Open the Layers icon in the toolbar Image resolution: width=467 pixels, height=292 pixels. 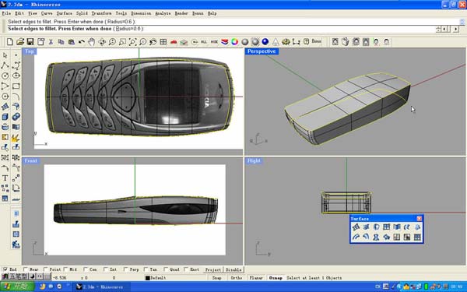(x=225, y=42)
